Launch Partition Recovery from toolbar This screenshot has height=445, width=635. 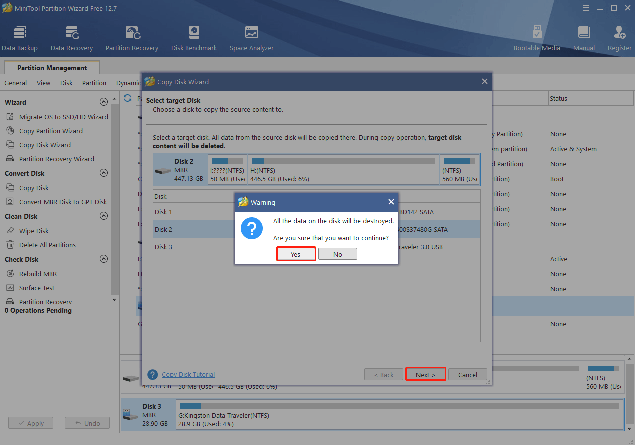tap(132, 39)
